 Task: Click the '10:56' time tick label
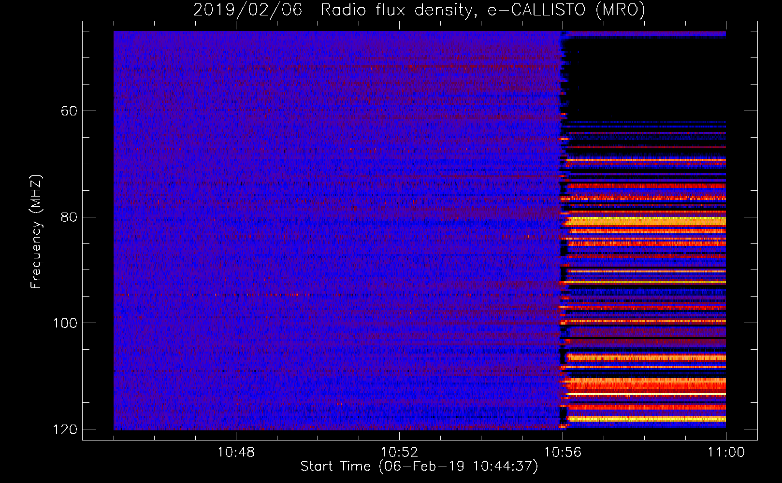pos(563,453)
